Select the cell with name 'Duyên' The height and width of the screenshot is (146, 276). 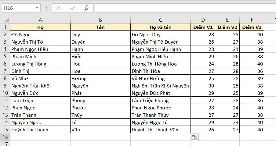[x=100, y=42]
